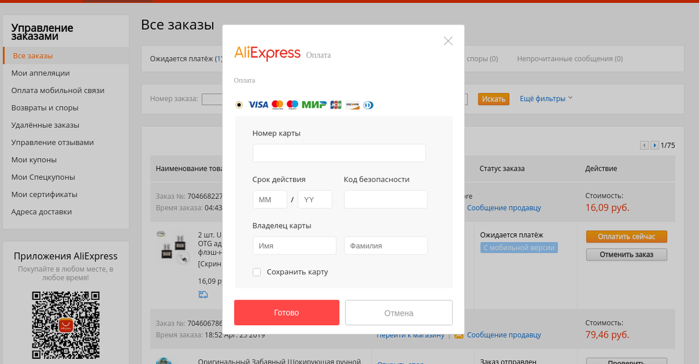
Task: Click the Фамилия cardholder field
Action: [386, 245]
